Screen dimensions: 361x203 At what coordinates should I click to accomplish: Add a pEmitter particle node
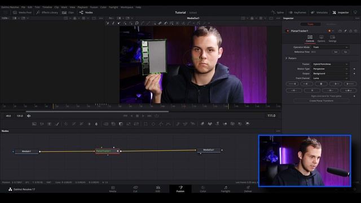178,124
